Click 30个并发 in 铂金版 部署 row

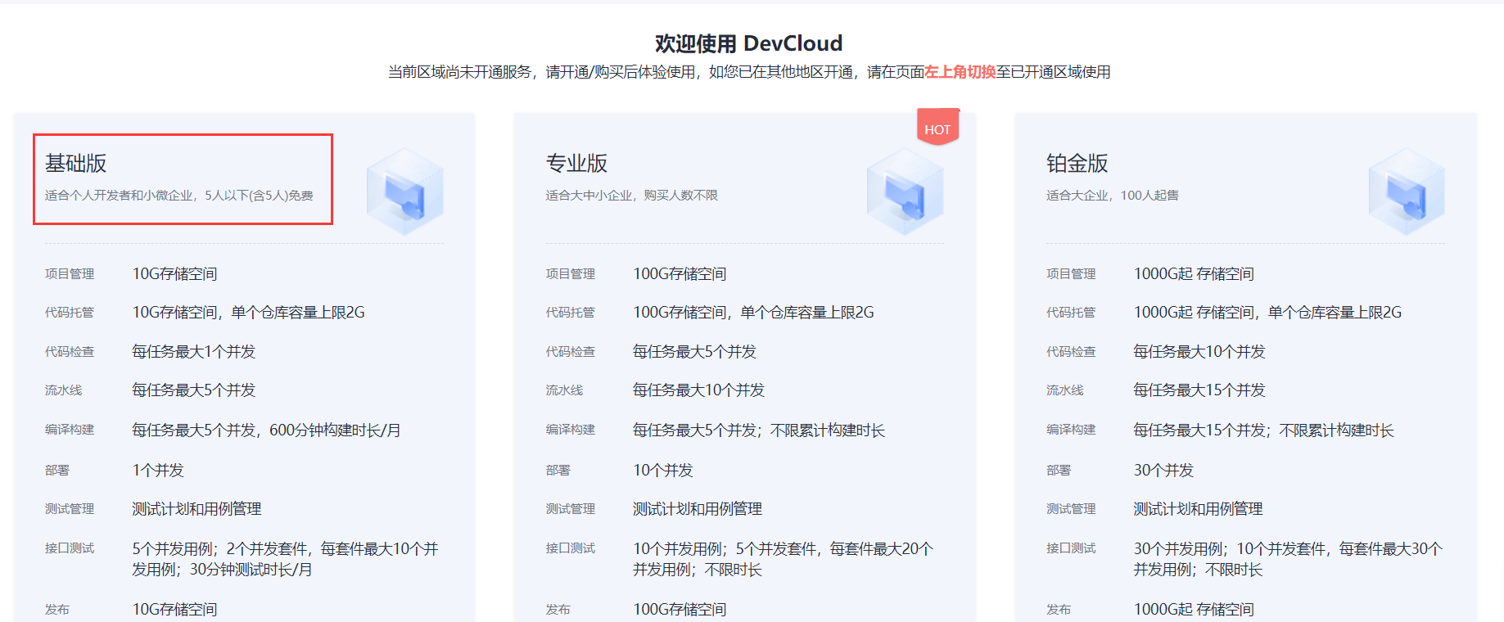1164,471
